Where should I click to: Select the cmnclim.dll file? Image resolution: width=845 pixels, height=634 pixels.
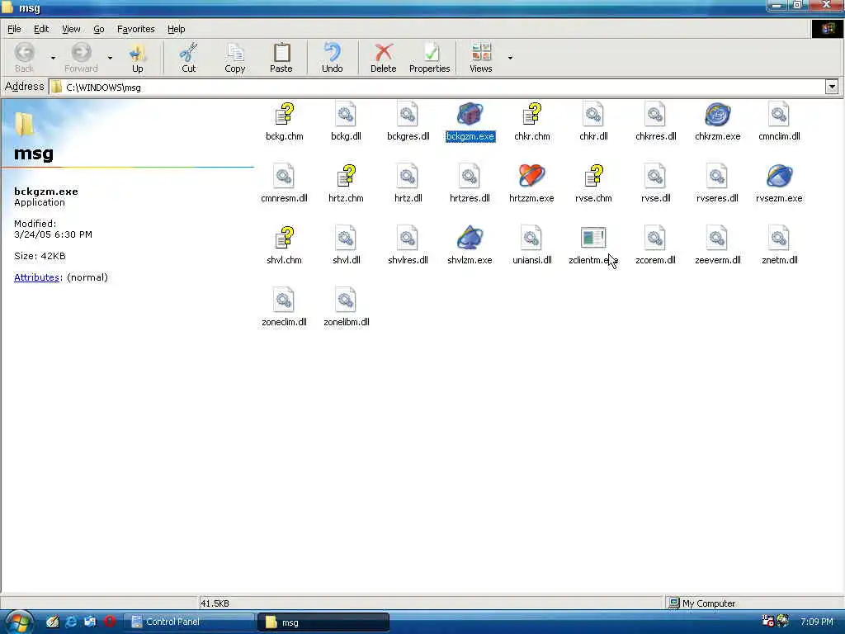tap(779, 122)
